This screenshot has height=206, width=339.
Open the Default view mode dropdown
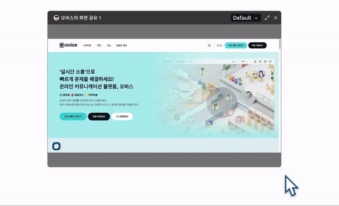(246, 18)
